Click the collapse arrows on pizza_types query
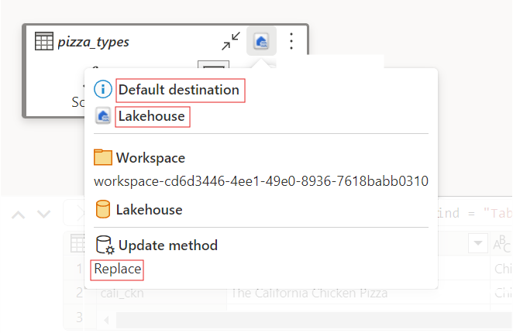 point(231,41)
